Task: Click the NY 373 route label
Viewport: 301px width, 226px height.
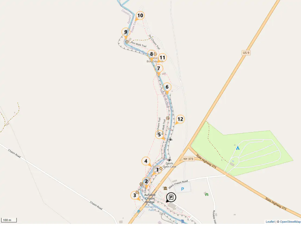Action: coord(188,159)
